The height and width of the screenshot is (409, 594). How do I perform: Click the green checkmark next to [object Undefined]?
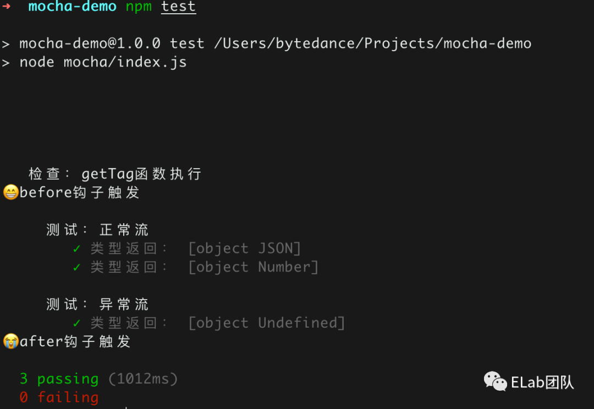[77, 323]
